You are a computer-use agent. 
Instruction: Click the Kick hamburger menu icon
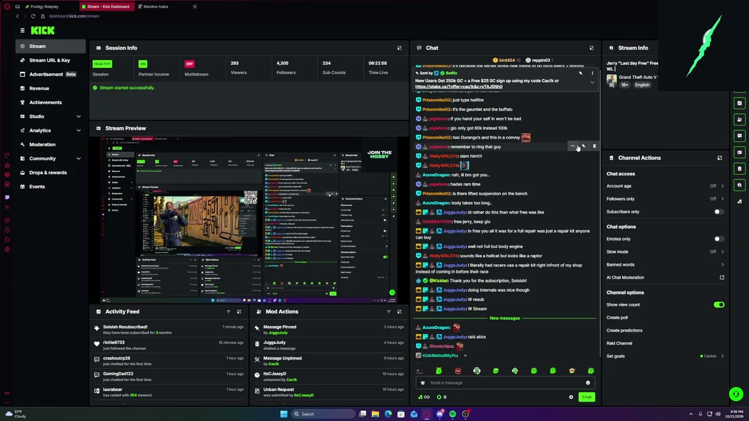coord(22,30)
